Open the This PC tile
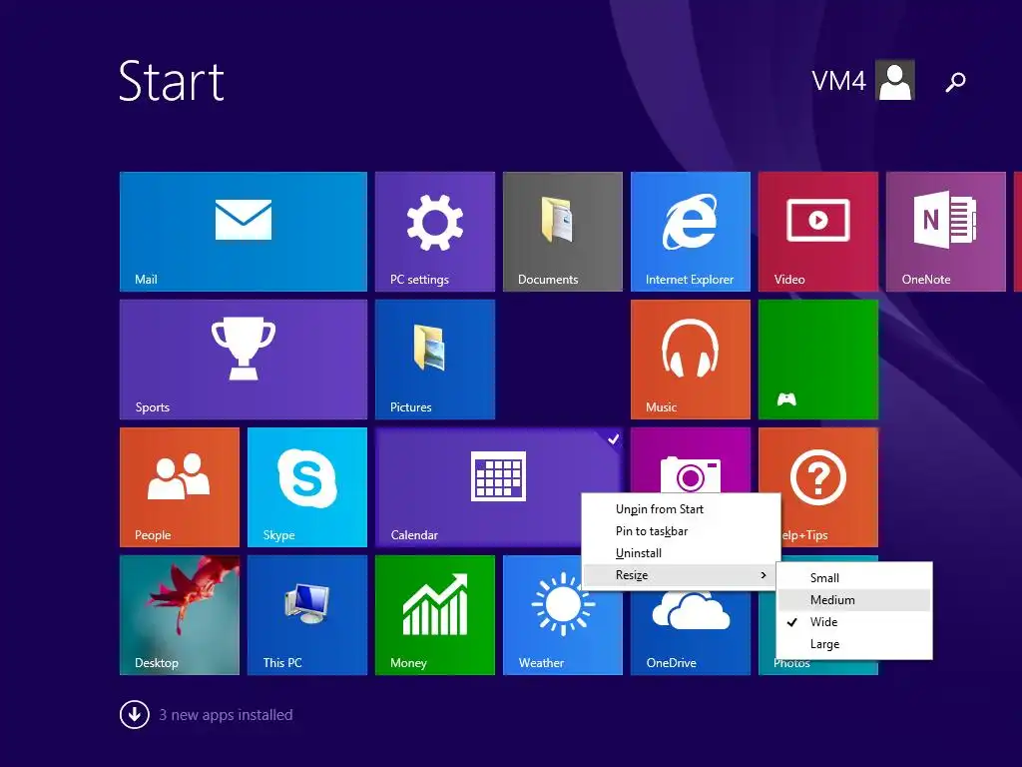The height and width of the screenshot is (767, 1022). (x=307, y=615)
